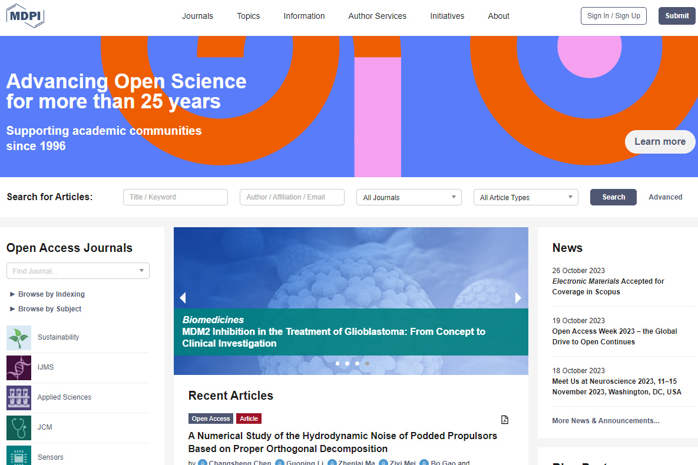Click the Learn more button
This screenshot has height=465, width=698.
pyautogui.click(x=660, y=142)
